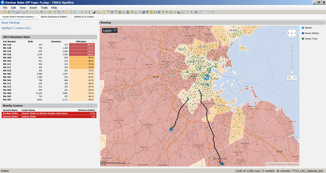This screenshot has width=326, height=173.
Task: Open the Help menu
Action: click(x=54, y=8)
